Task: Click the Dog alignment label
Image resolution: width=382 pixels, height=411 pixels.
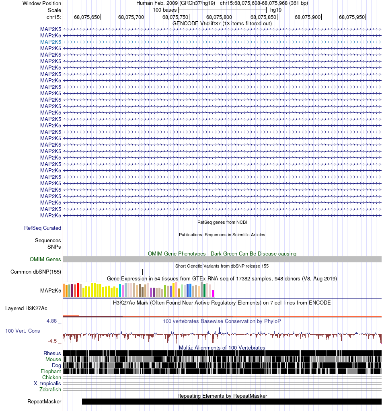Action: 56,365
